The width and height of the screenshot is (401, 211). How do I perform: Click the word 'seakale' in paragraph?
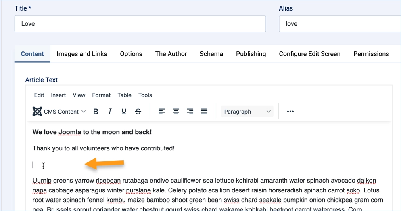coord(270,200)
